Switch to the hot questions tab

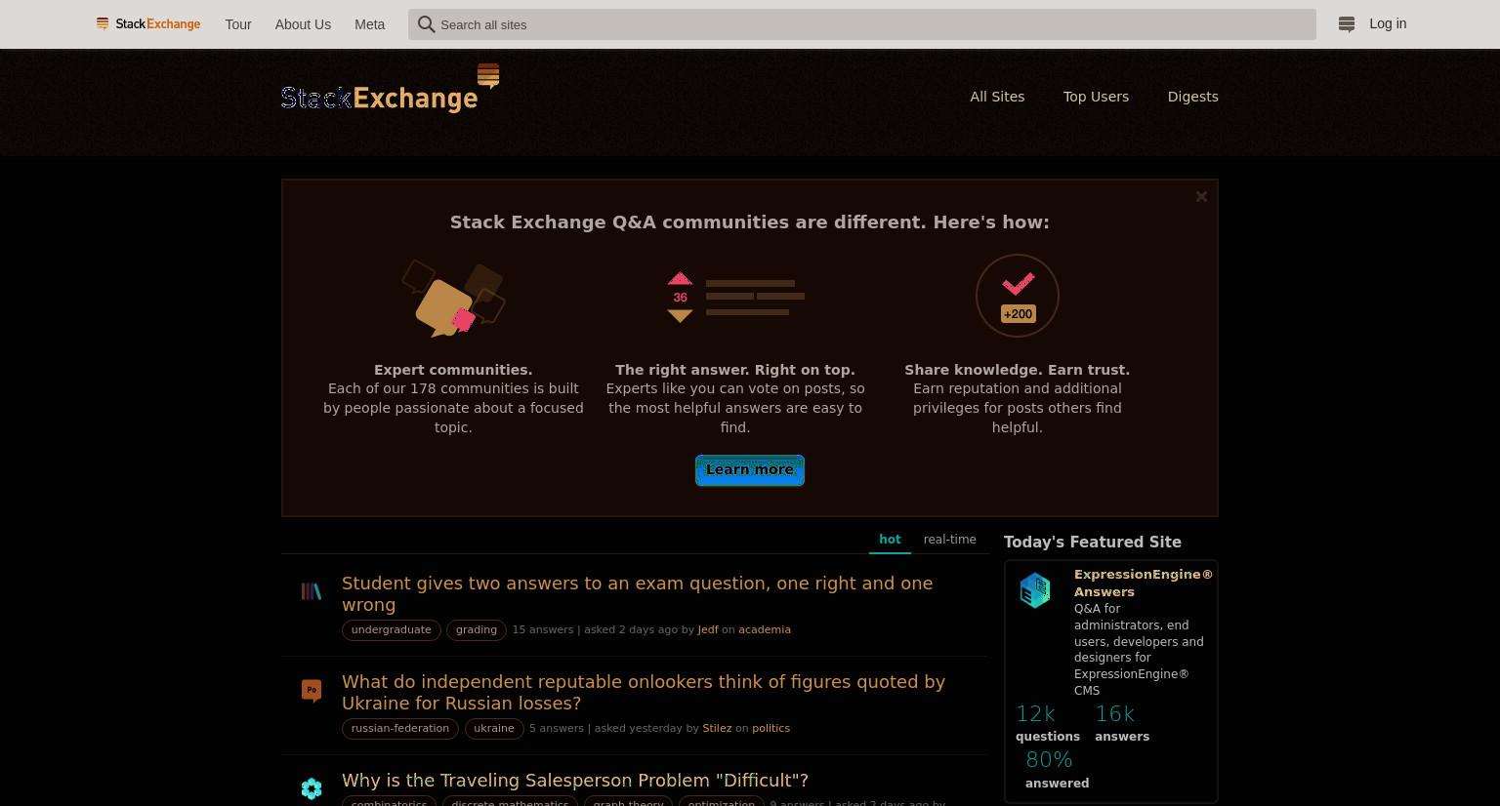[x=890, y=540]
